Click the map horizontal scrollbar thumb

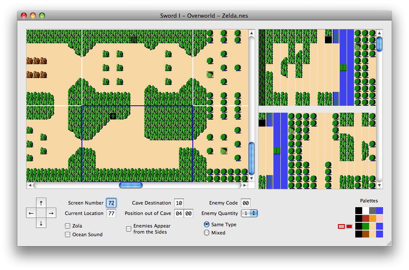coord(131,185)
